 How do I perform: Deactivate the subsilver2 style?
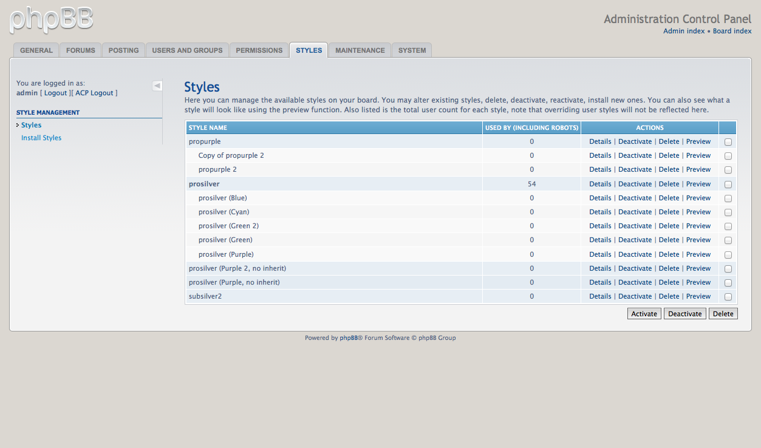[x=635, y=296]
